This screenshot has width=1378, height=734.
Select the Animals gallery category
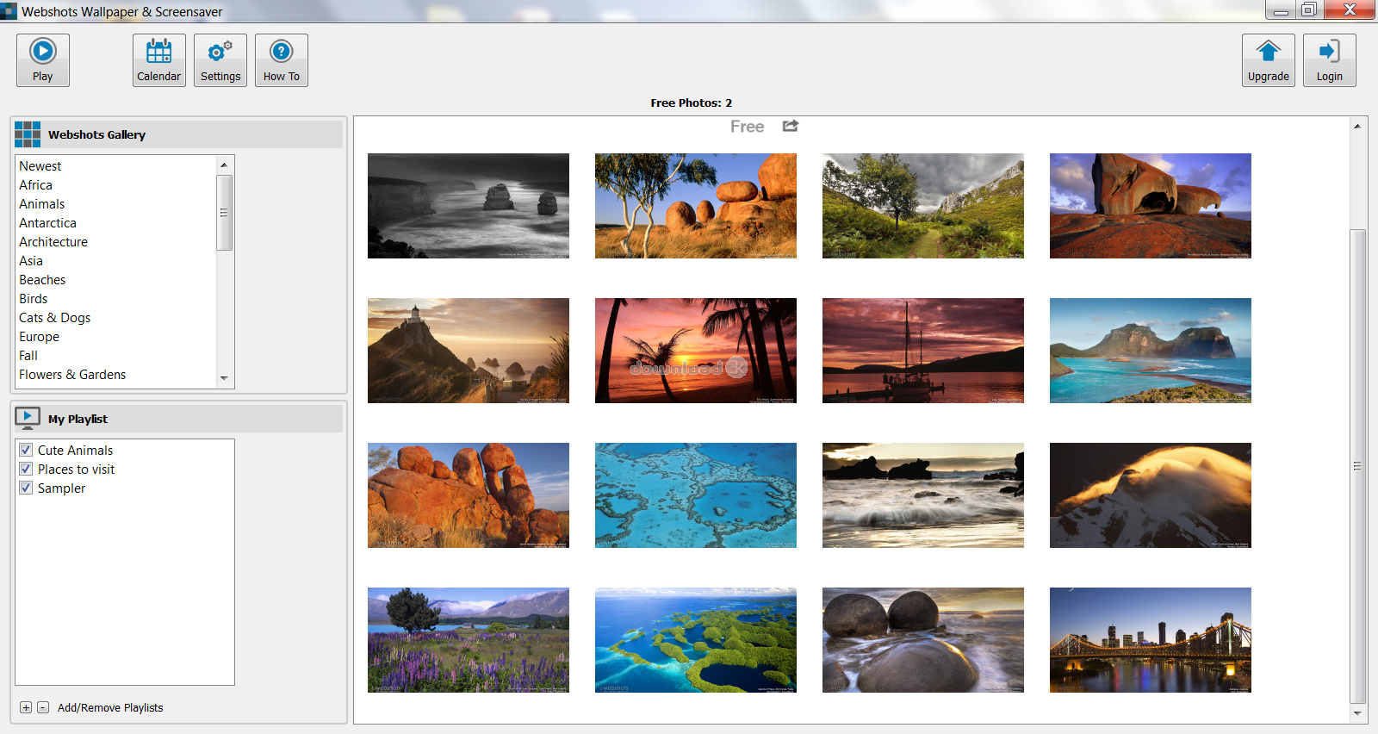[42, 204]
